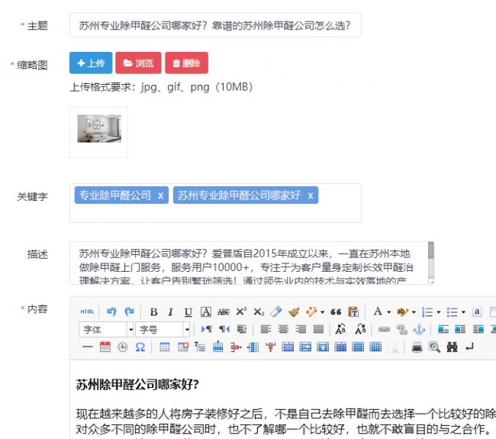The height and width of the screenshot is (439, 496).
Task: Undo the last edit
Action: coord(111,311)
